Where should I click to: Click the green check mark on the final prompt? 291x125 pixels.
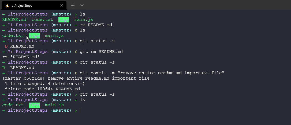(x=76, y=111)
